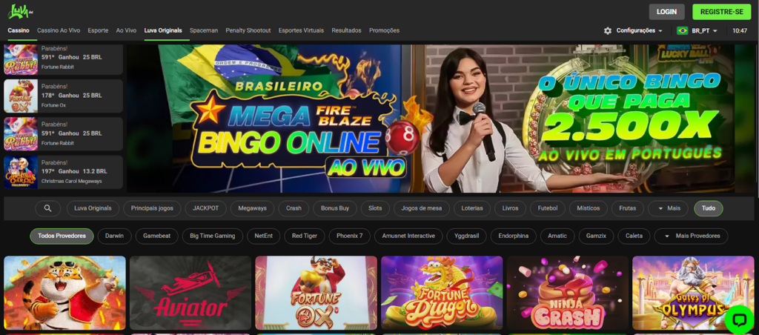Expand Mais Provedores dropdown

tap(691, 236)
